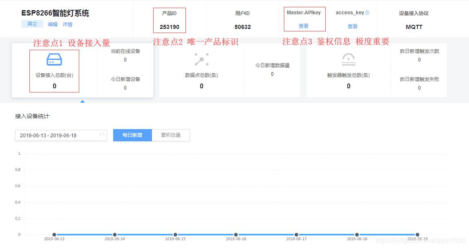Click the chart data point for 2019-06-15
469x248 pixels.
175,235
